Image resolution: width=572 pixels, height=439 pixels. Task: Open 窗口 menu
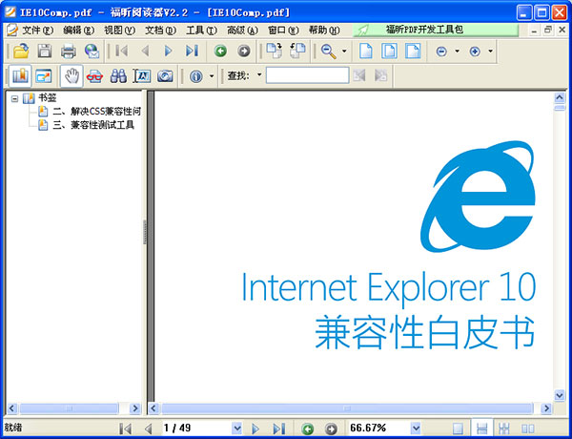click(x=283, y=31)
